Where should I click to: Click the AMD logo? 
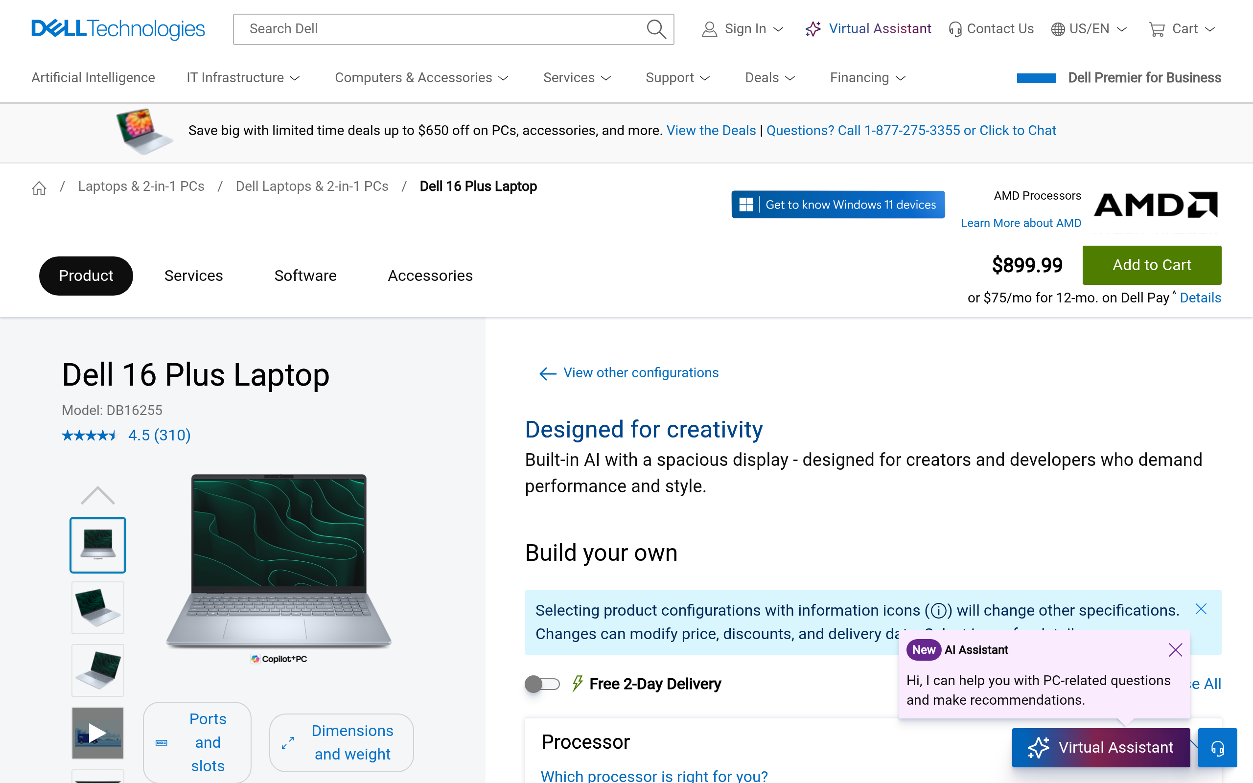pos(1156,205)
